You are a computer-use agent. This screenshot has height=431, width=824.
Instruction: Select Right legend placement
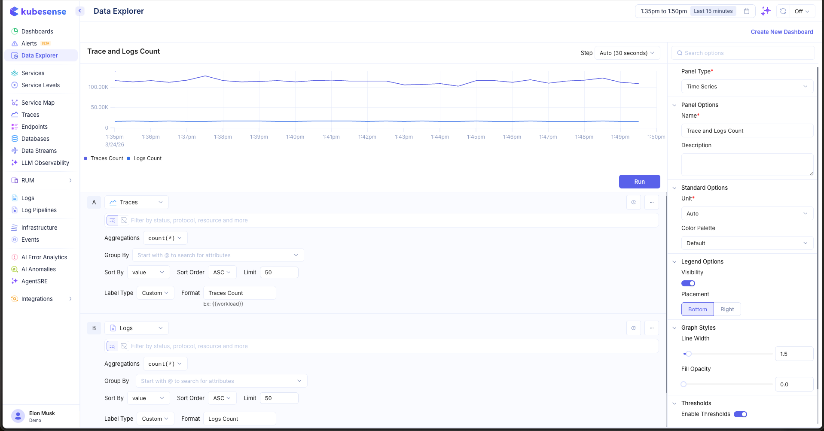point(727,309)
